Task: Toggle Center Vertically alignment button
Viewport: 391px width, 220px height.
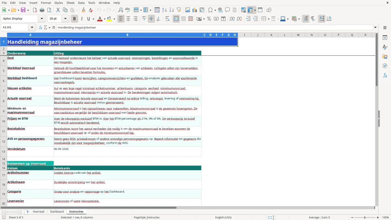Action: 151,19
